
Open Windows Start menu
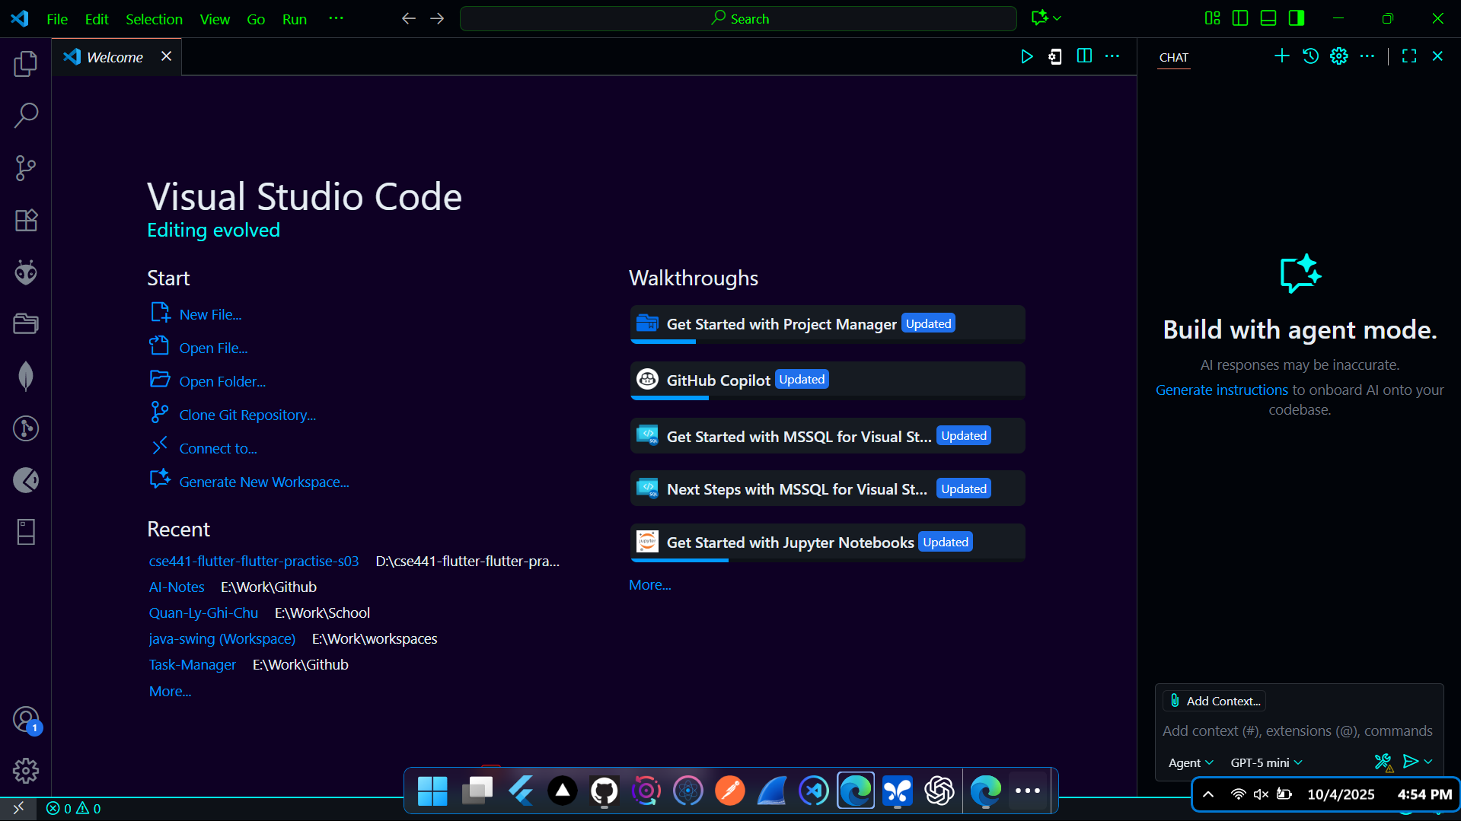(432, 791)
